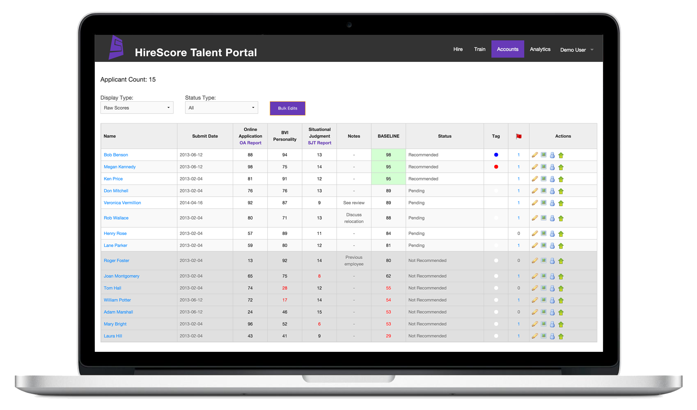Click the Bulk Edits button
Screen dimensions: 697x410
(x=287, y=108)
